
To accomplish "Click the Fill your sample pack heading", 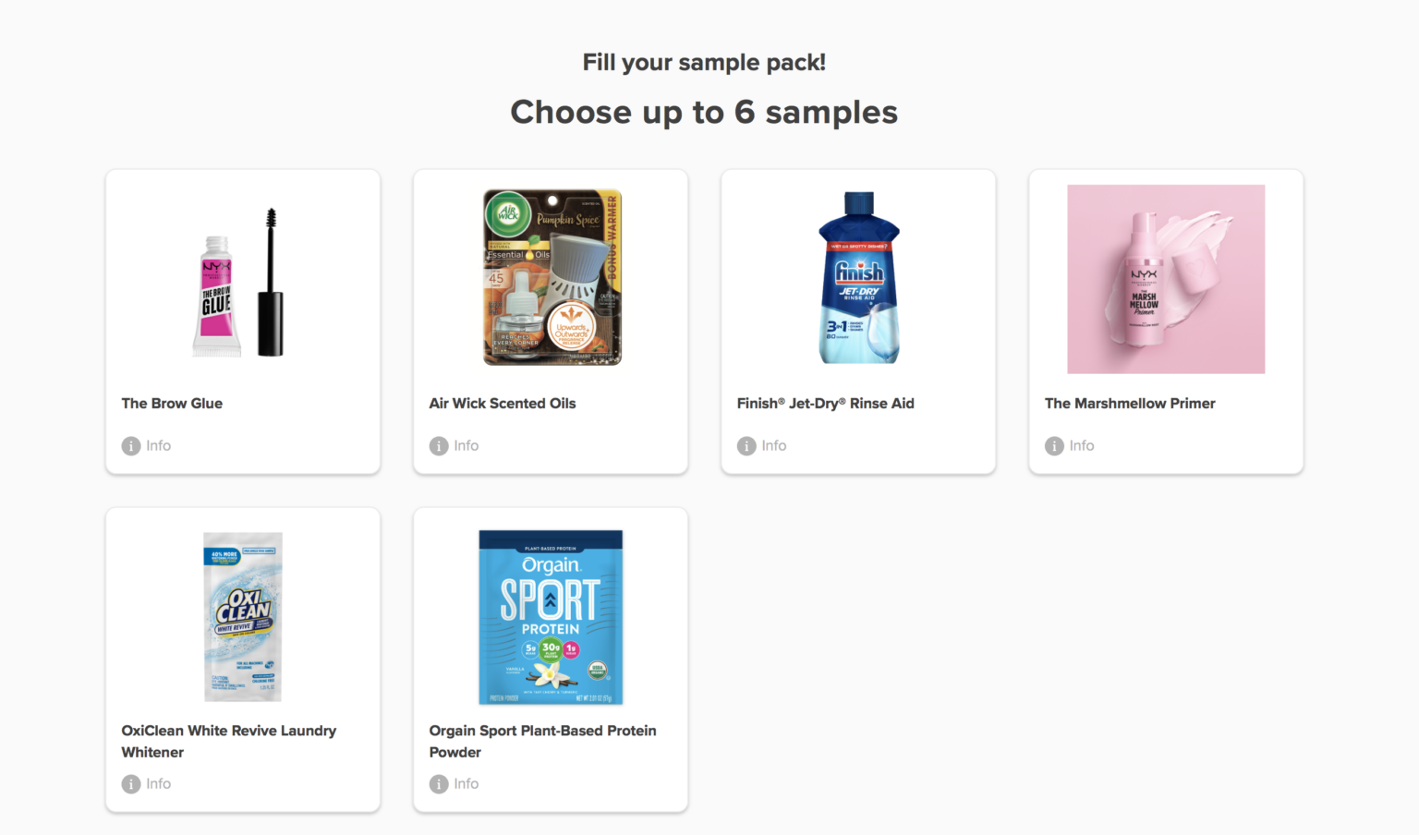I will [x=704, y=62].
